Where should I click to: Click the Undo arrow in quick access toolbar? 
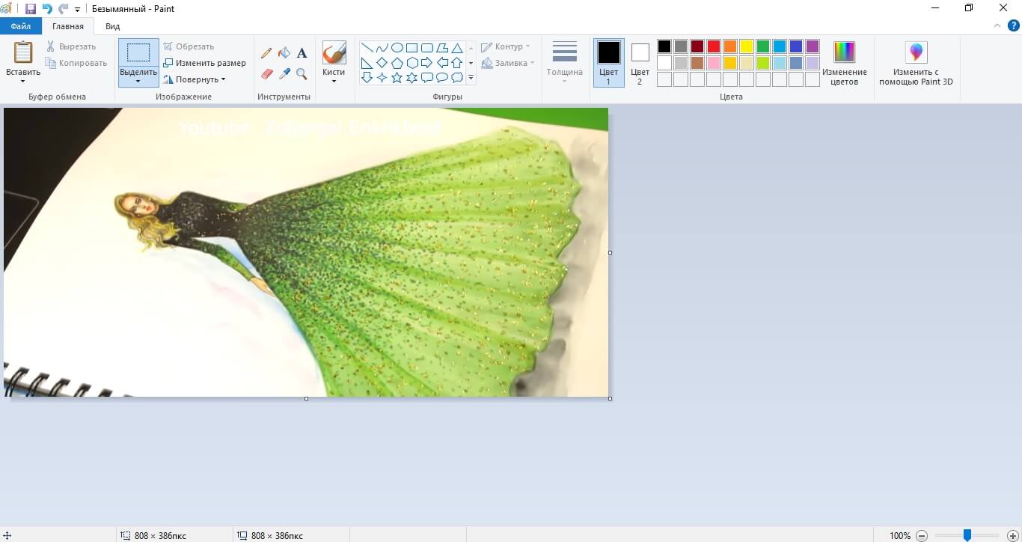point(47,8)
